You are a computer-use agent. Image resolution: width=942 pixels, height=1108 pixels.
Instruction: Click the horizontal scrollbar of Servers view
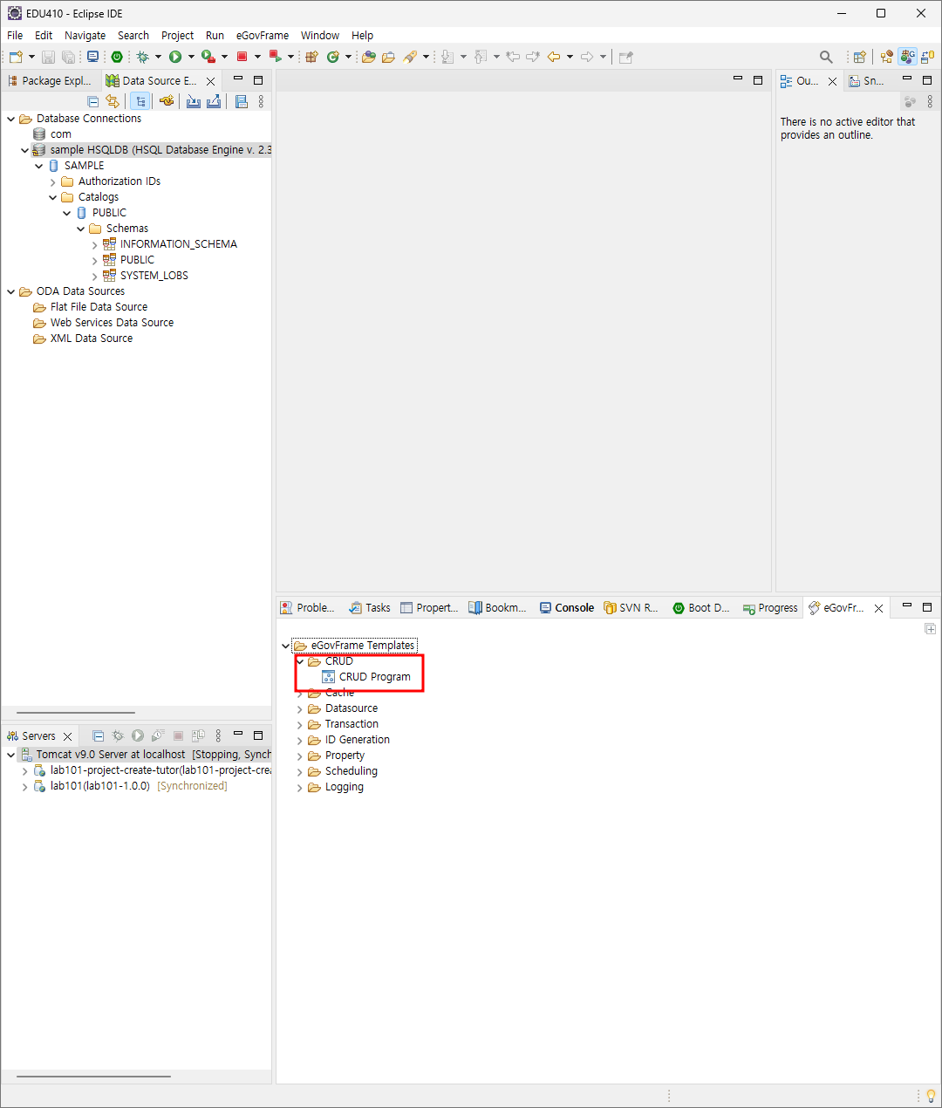pos(93,1077)
